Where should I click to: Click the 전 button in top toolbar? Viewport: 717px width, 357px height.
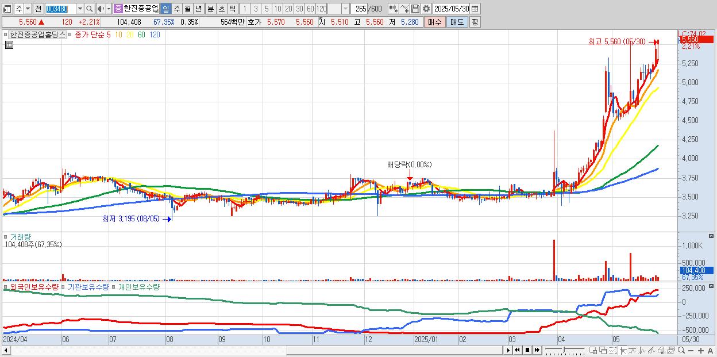(38, 9)
